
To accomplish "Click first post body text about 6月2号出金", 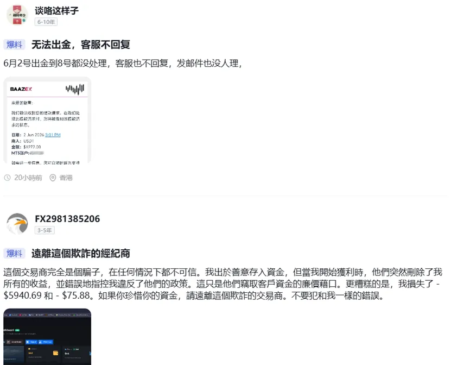I will coord(123,63).
